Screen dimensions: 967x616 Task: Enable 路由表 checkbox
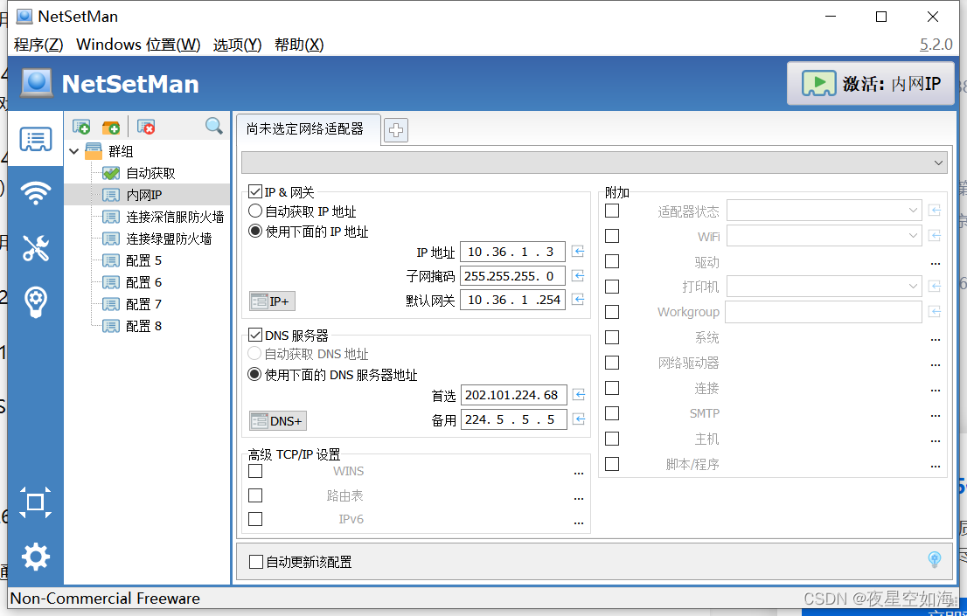(255, 495)
